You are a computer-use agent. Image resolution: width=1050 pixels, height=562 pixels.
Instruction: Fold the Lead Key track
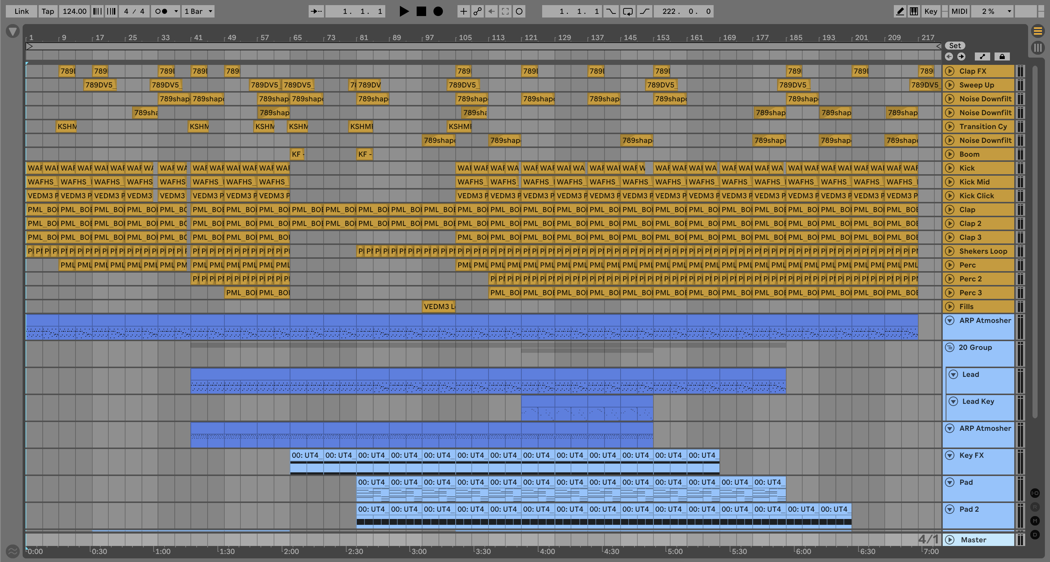[953, 401]
